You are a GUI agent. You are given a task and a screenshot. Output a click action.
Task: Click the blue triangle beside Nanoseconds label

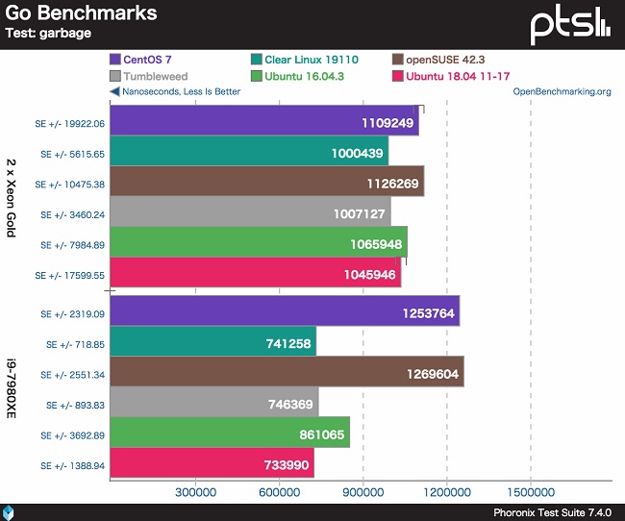114,92
